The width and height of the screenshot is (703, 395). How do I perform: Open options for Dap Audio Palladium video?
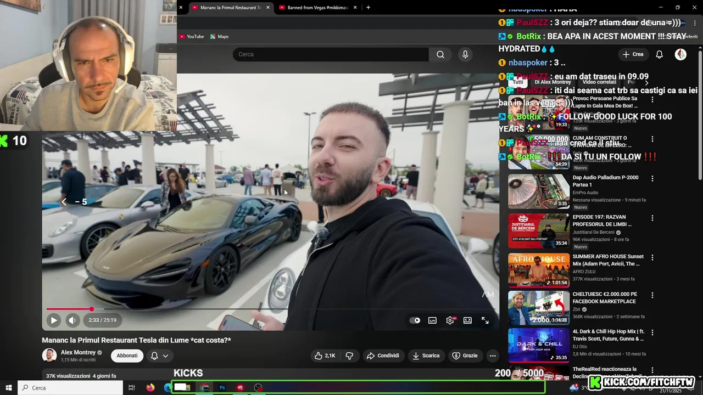tap(652, 179)
